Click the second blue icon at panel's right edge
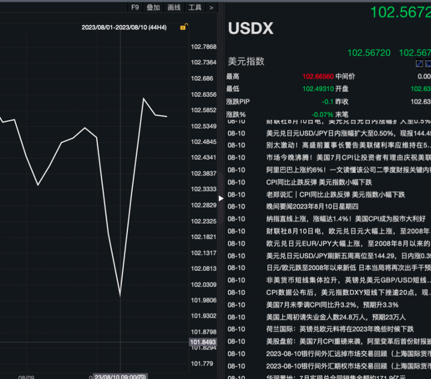431x379 pixels. [428, 64]
